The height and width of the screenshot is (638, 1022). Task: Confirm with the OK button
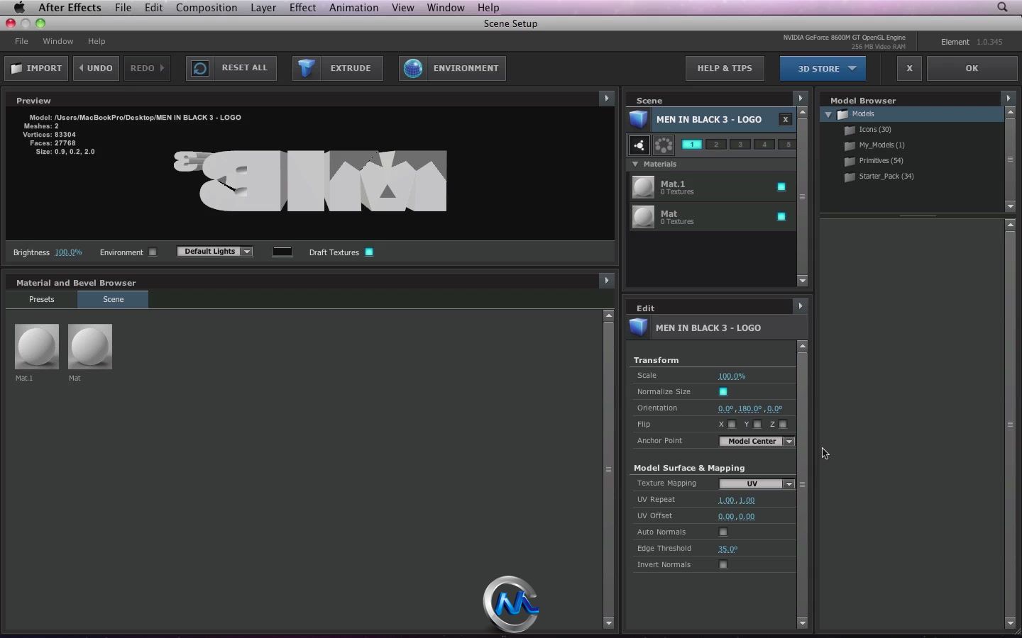pos(972,69)
